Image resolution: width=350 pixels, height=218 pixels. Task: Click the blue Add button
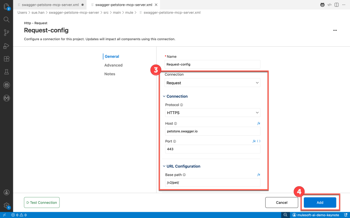[x=320, y=203]
